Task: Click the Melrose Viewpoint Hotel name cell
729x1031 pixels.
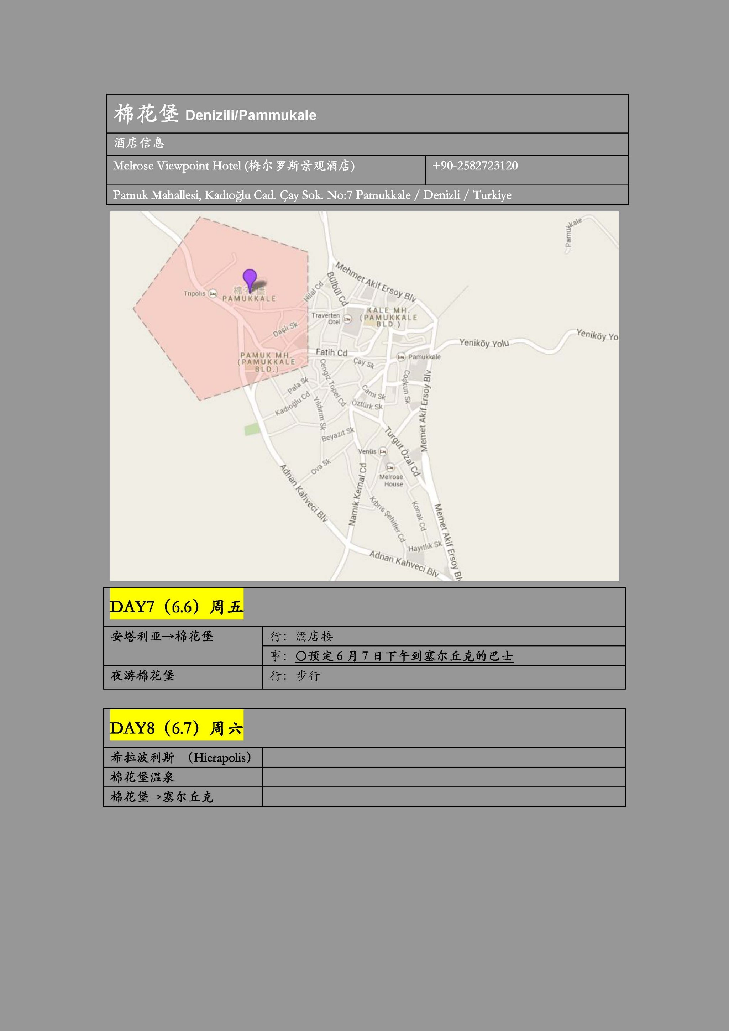Action: [234, 166]
